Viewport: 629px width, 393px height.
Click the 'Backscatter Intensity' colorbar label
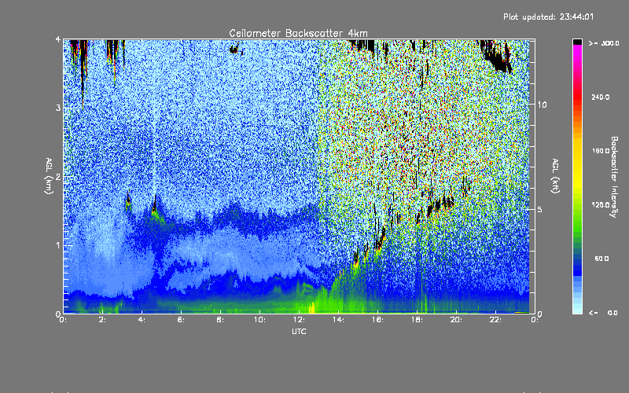coord(614,177)
